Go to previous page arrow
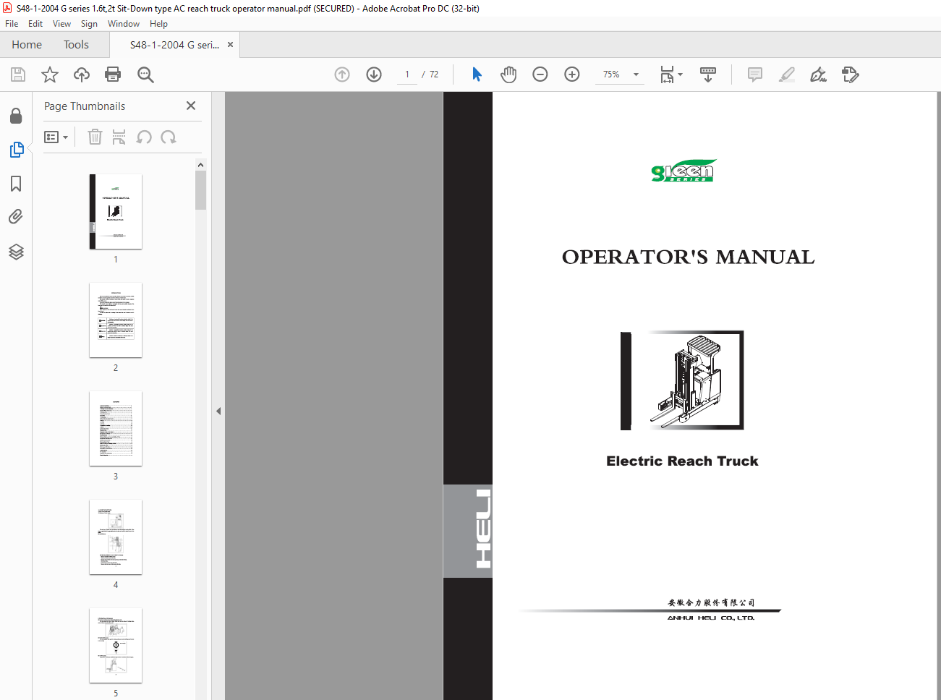 342,74
